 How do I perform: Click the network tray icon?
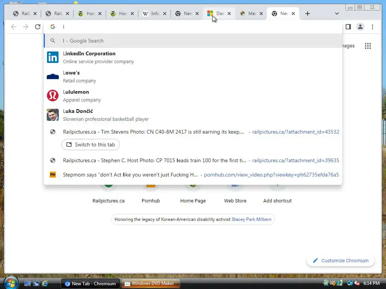click(x=350, y=283)
